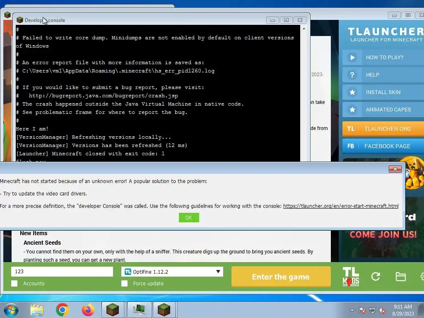Show hidden tray icons arrow
Viewport: 424px width, 318px height.
pos(352,310)
